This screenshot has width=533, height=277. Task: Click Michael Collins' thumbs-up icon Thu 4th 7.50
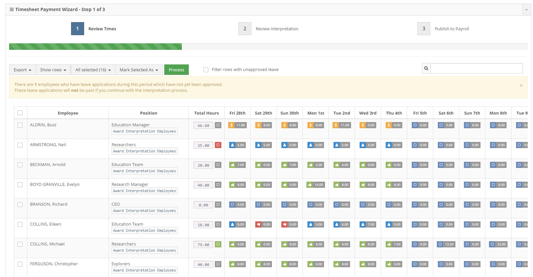click(389, 244)
